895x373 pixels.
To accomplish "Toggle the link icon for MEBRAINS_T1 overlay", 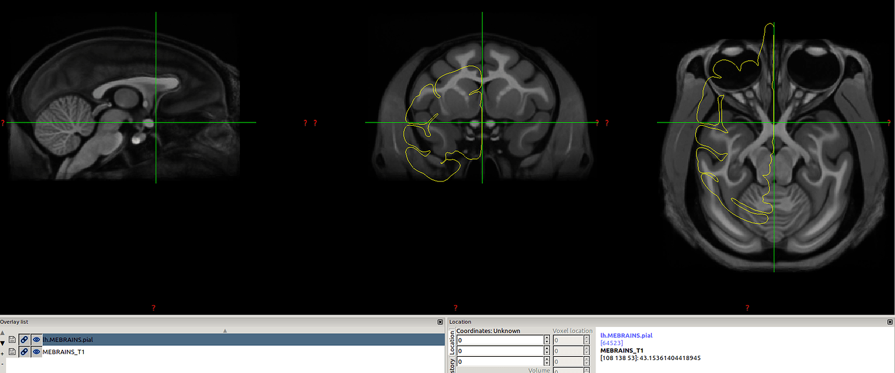I will point(24,352).
